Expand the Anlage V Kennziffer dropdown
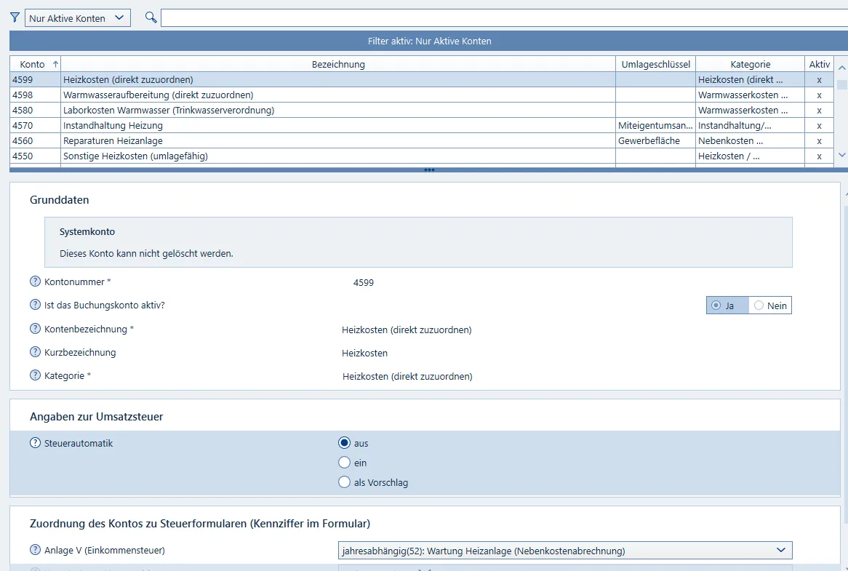 click(781, 550)
